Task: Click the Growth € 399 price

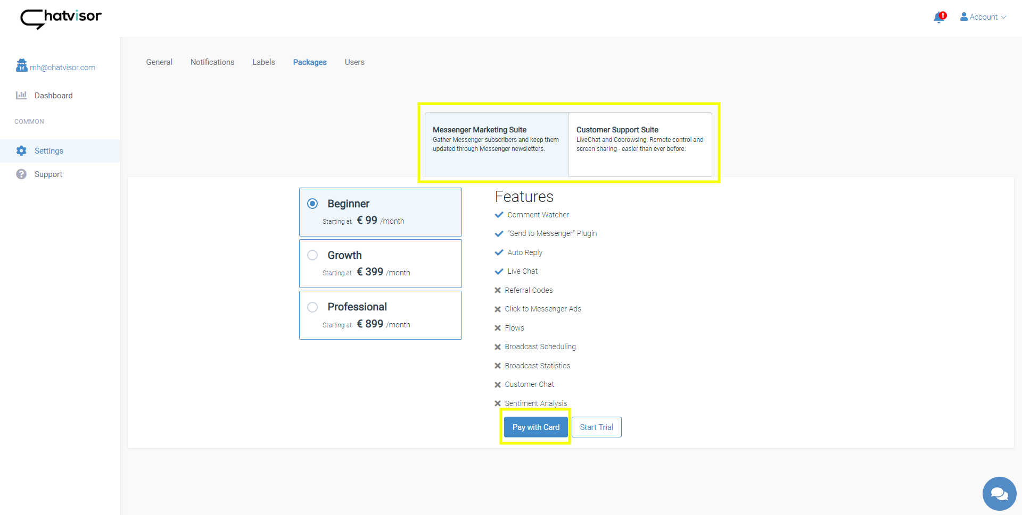Action: 370,272
